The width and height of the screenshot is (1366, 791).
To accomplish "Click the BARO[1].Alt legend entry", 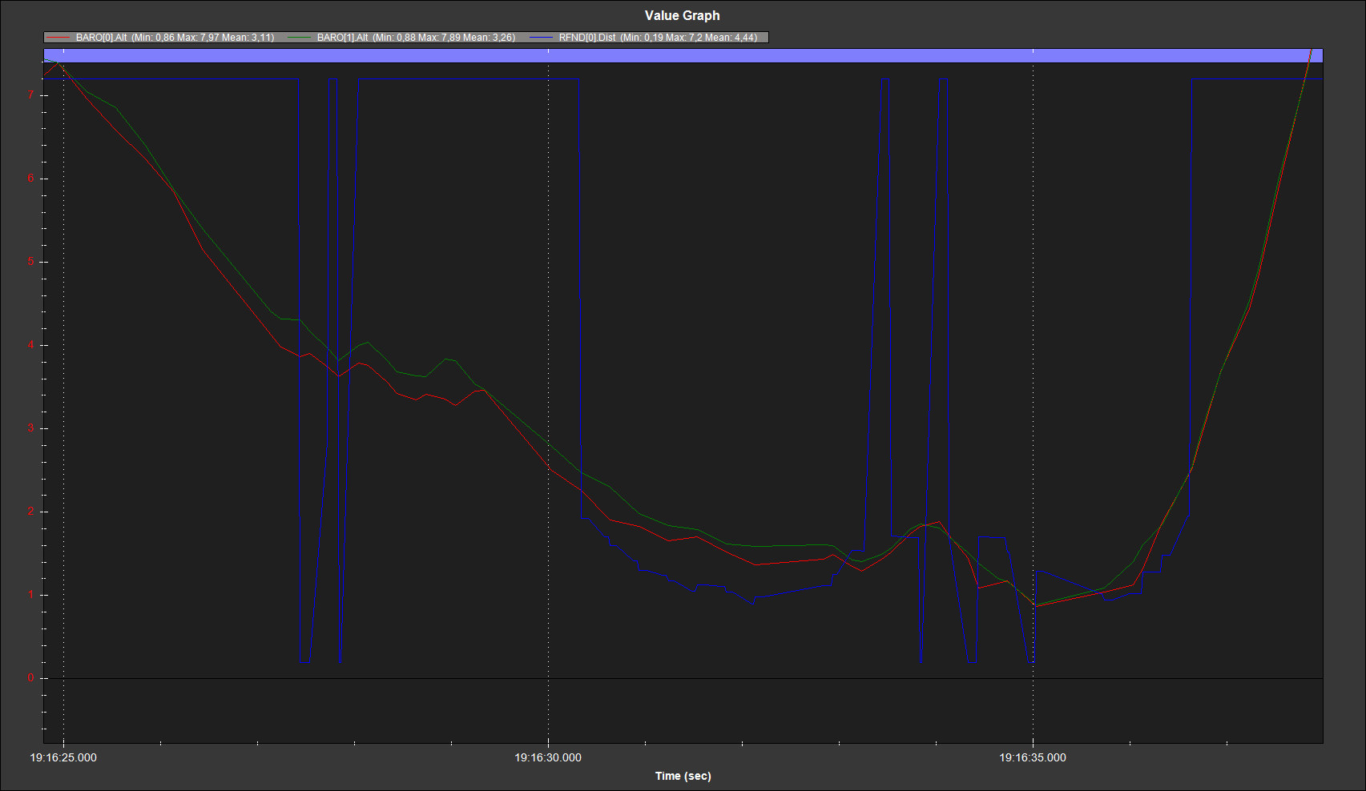I will click(x=402, y=38).
